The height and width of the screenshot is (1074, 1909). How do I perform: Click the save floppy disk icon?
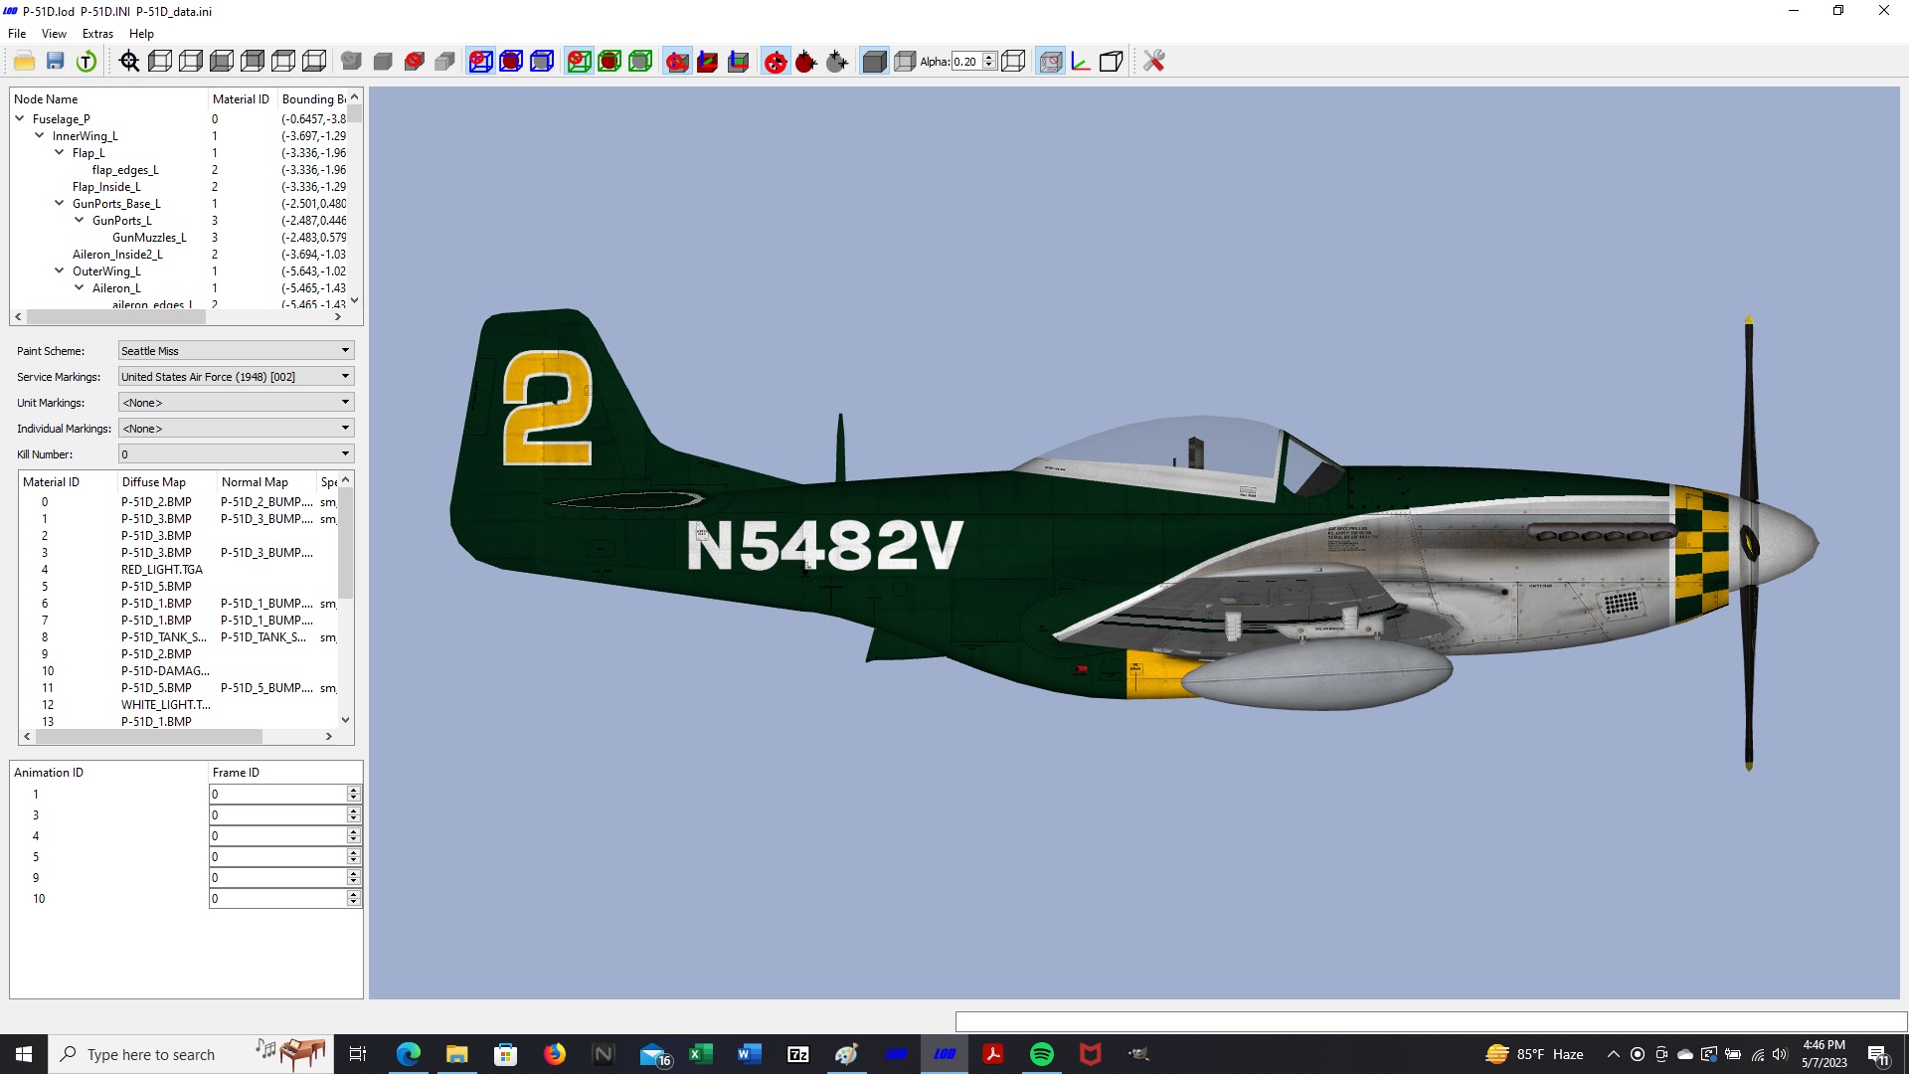click(56, 62)
